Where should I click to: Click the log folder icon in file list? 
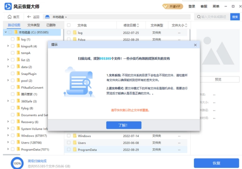tap(75, 33)
